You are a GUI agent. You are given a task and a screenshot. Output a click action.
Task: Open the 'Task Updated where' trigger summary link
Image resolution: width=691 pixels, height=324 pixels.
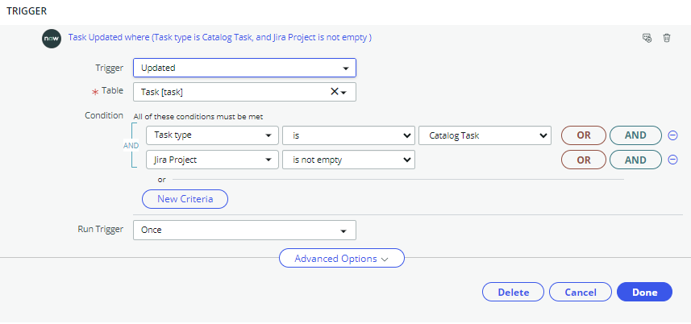[x=220, y=37]
